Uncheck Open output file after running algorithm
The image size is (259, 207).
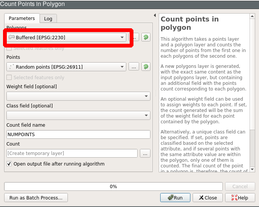tap(9, 164)
